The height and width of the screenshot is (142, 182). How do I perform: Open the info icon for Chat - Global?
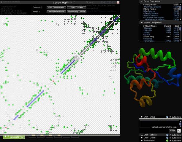pyautogui.click(x=167, y=138)
